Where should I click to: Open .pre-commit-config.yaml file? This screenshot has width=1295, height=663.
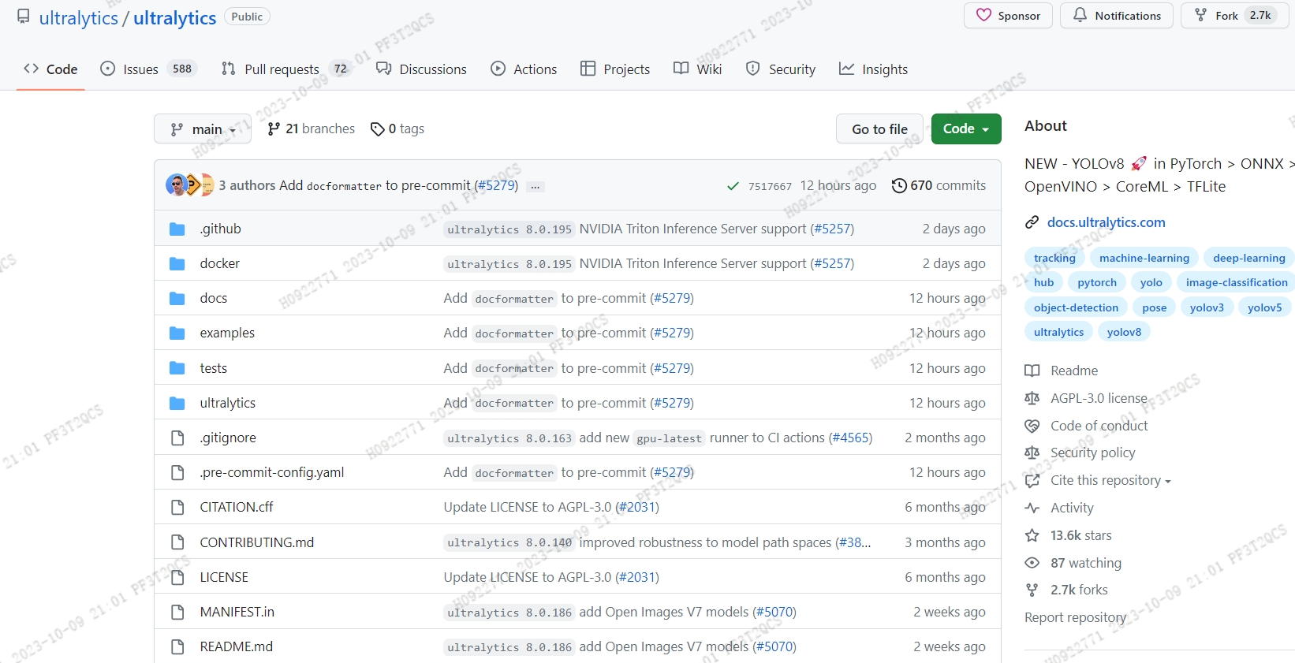(x=271, y=472)
